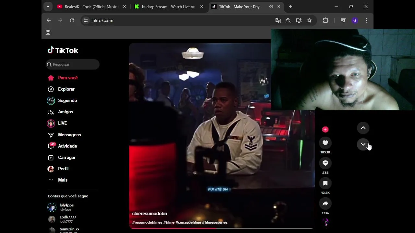Open the Explorar page
Viewport: 415px width, 233px height.
coord(61,89)
